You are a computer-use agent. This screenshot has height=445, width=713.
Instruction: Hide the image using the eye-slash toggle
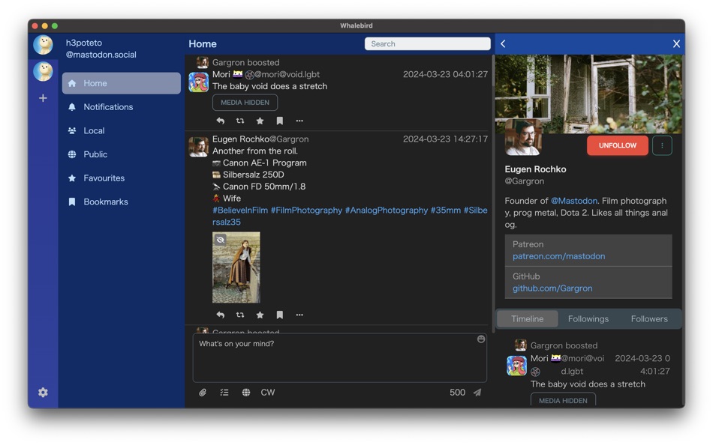(220, 239)
